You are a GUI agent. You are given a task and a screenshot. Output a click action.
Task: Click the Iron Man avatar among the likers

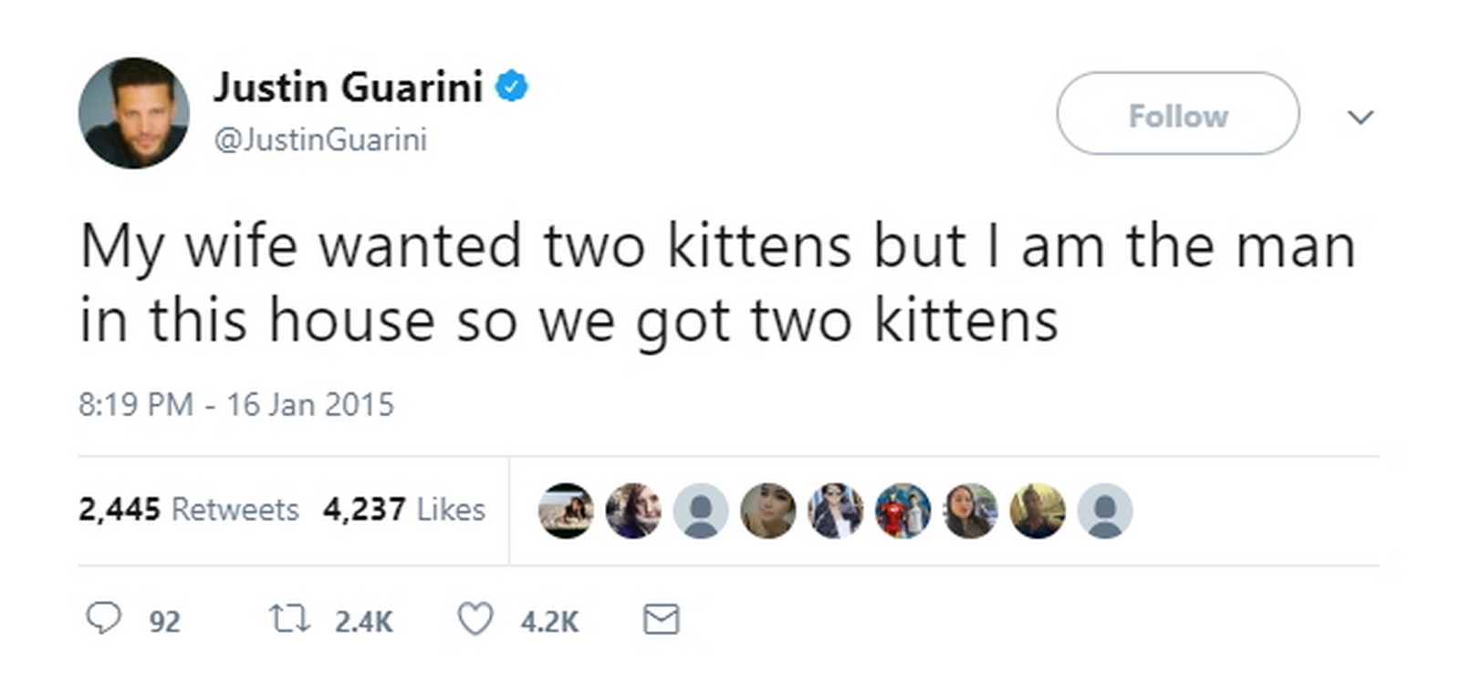click(x=902, y=510)
